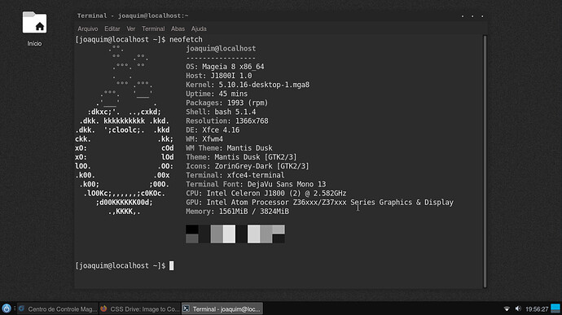Click the terminal vertical scrollbar

click(485, 161)
